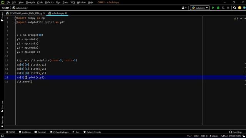This screenshot has width=246, height=138.
Task: Open the Event Log
Action: click(235, 132)
